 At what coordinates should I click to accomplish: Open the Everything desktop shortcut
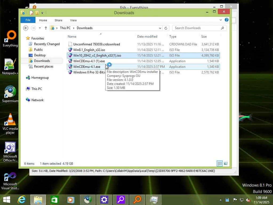[10, 39]
